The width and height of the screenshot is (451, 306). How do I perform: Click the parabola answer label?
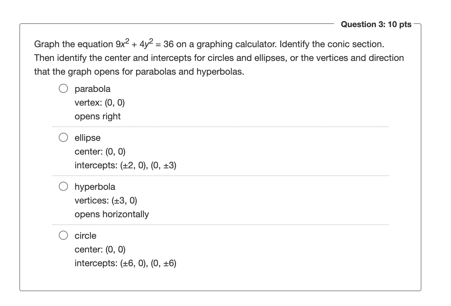click(x=92, y=89)
